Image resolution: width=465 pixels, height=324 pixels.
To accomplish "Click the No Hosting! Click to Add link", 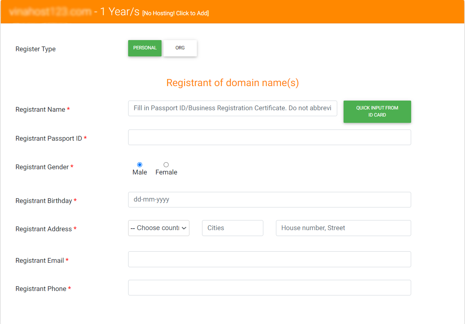I will tap(175, 13).
